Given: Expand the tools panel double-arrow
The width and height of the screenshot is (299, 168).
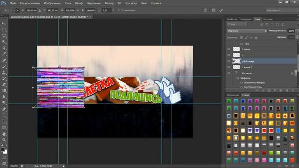Looking at the screenshot, I should pyautogui.click(x=2, y=16).
